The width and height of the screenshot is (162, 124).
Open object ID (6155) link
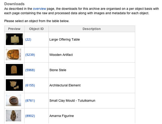coord(30,85)
